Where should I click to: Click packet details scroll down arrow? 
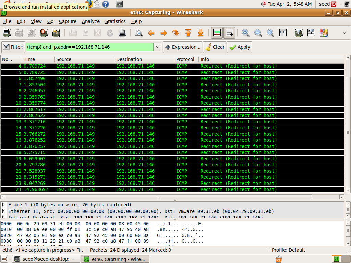click(x=348, y=216)
